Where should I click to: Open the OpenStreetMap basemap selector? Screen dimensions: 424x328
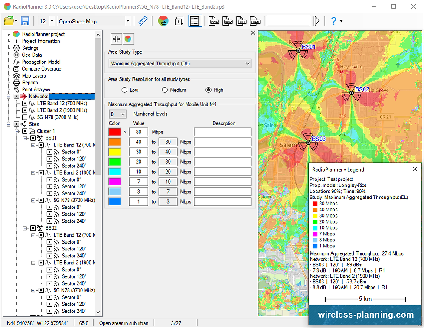pyautogui.click(x=127, y=20)
